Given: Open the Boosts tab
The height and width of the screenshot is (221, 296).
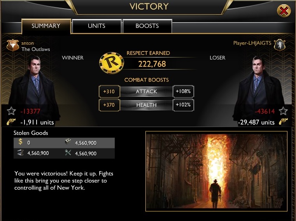Looking at the screenshot, I should [147, 26].
